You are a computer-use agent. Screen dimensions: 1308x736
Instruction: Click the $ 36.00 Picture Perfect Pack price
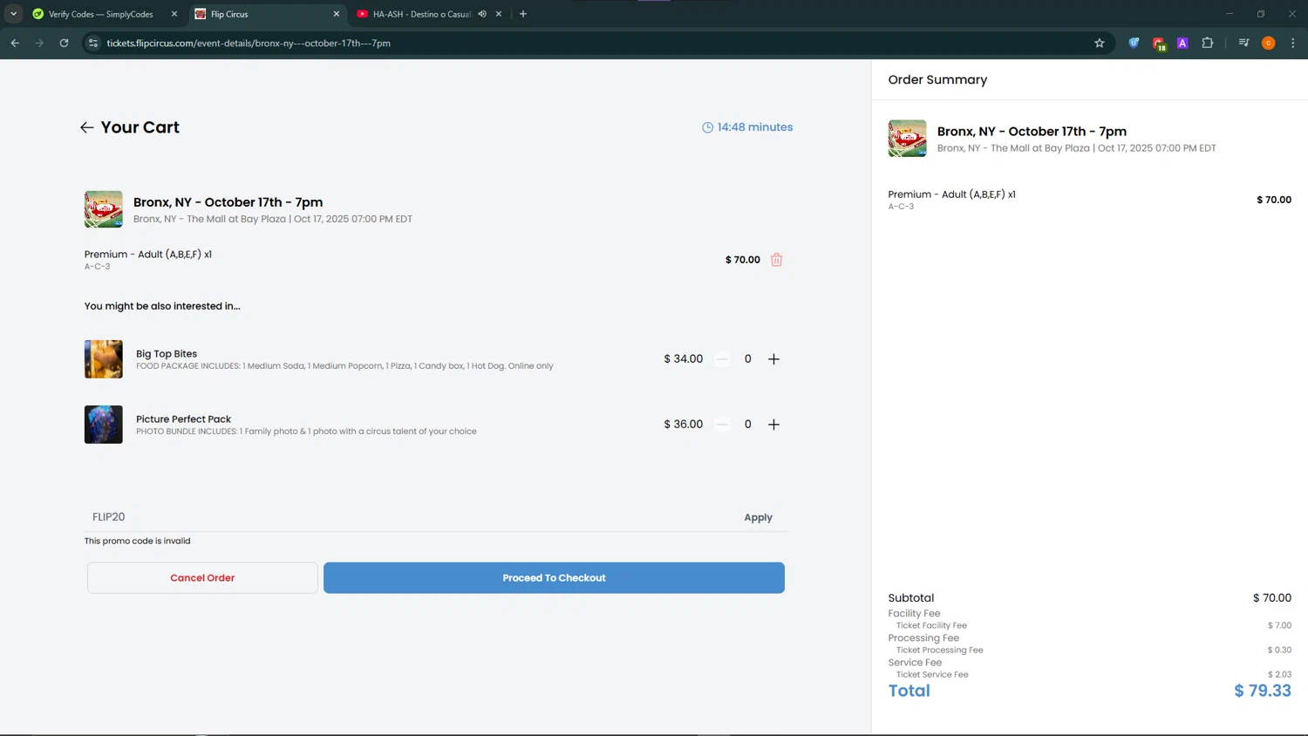pos(683,425)
